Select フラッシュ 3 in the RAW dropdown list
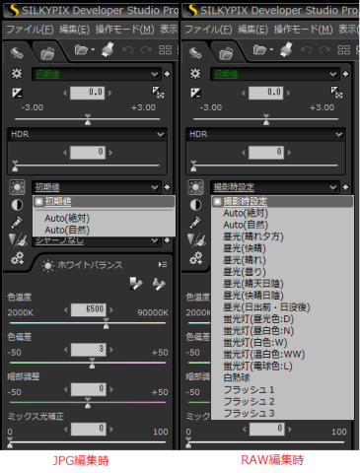 coord(282,413)
